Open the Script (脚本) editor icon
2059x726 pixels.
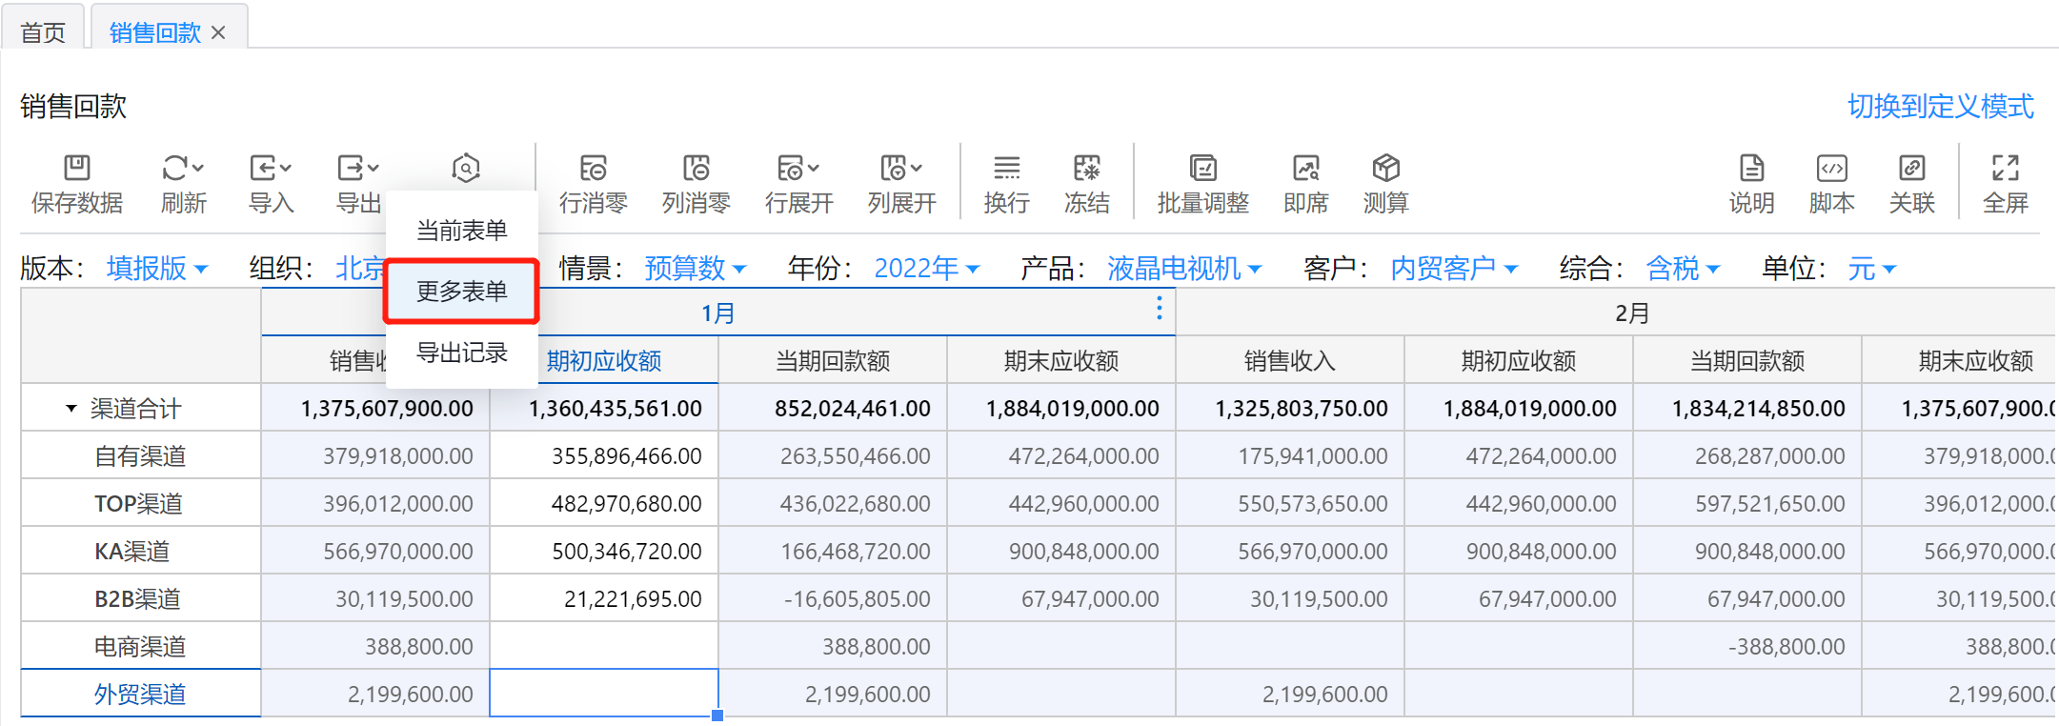click(x=1831, y=170)
